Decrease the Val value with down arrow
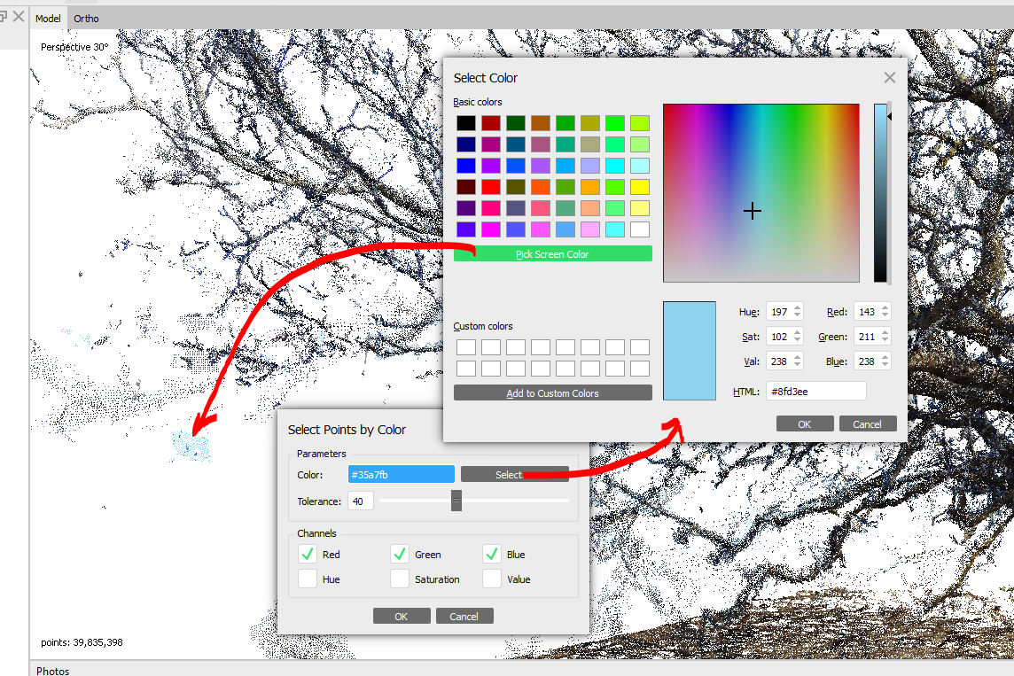The image size is (1014, 676). 798,365
